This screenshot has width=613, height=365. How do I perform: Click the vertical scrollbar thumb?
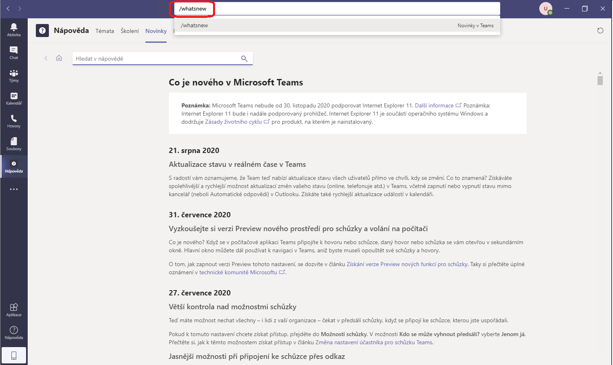point(600,80)
